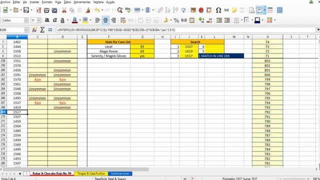Open background color dropdown arrow

point(90,20)
